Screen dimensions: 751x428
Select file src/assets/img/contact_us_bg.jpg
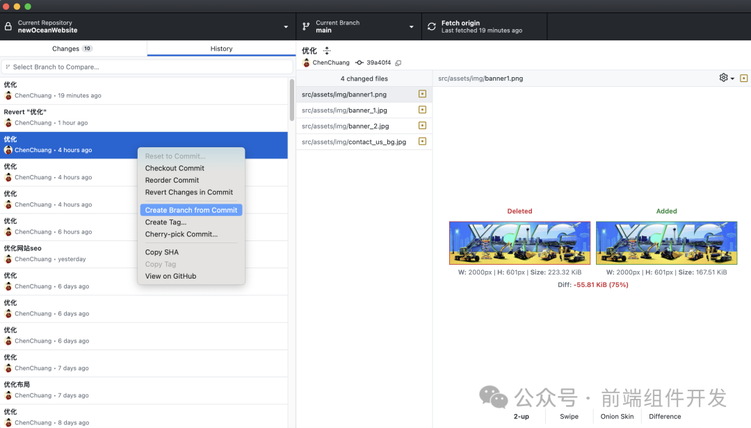[x=364, y=142]
